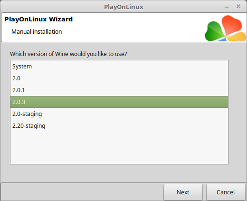Pick Wine version 2.0.1 from list
This screenshot has height=201, width=247.
pos(119,90)
